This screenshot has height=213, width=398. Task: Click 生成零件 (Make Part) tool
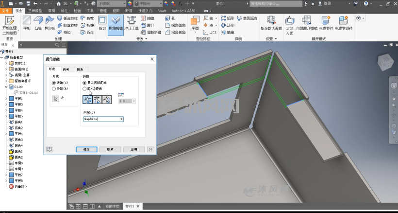[x=326, y=23]
